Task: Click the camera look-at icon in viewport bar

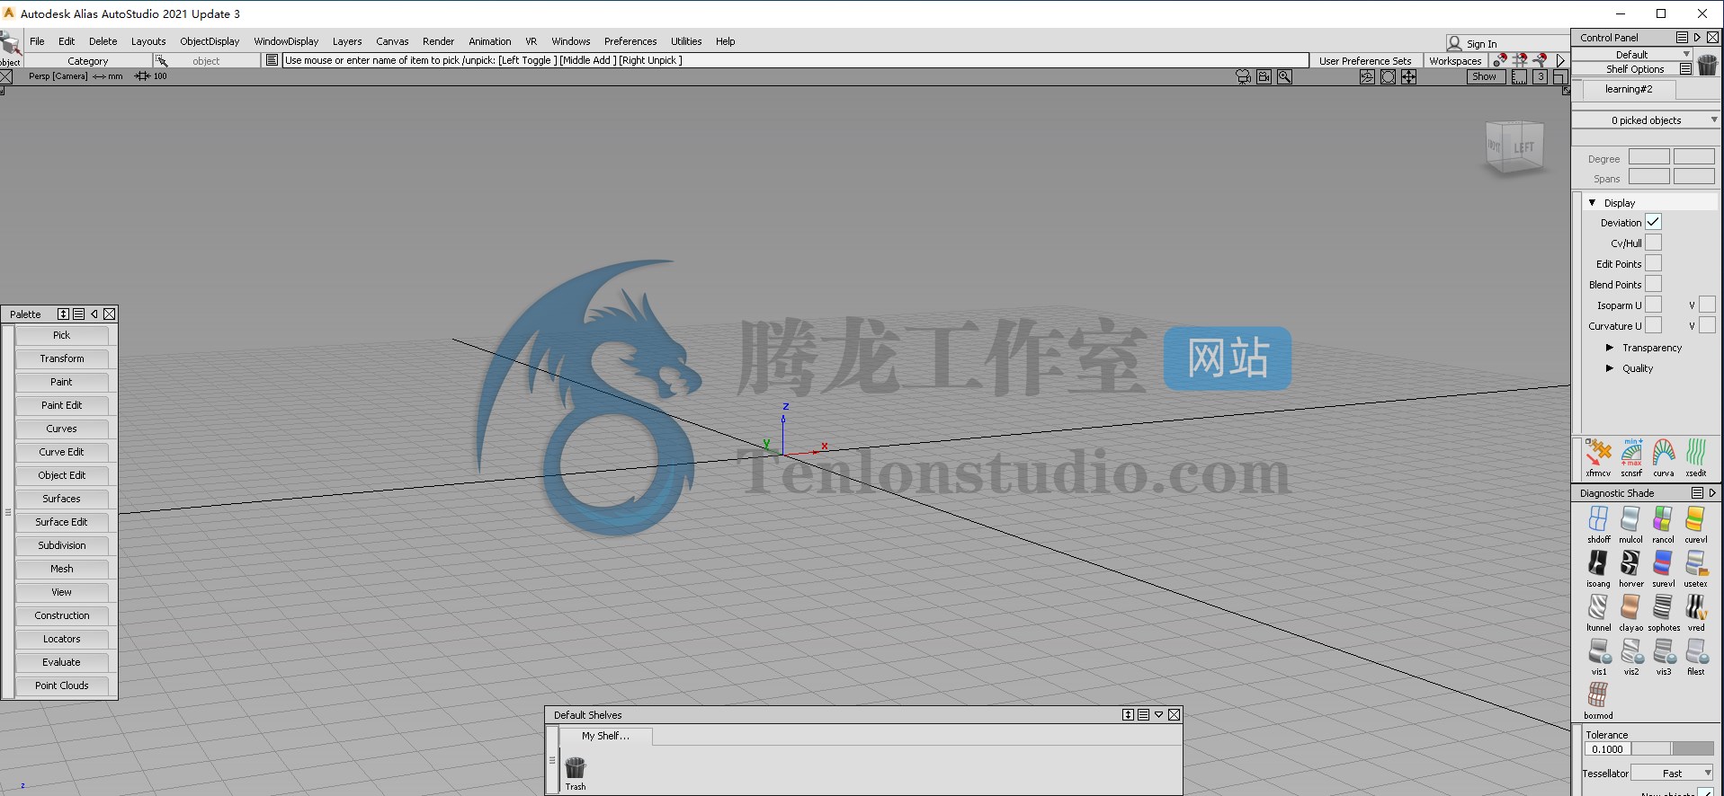Action: [x=1243, y=77]
